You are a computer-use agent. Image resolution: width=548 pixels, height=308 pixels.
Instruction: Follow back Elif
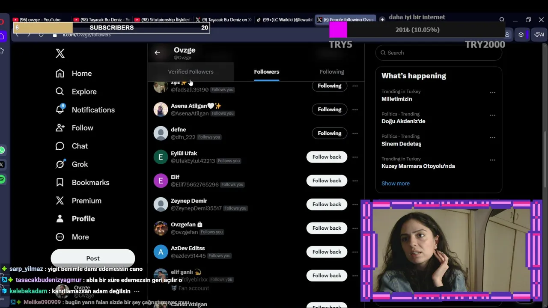327,181
